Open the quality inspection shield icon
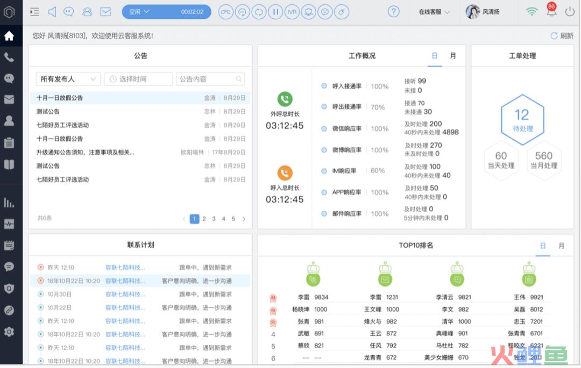 tap(9, 288)
